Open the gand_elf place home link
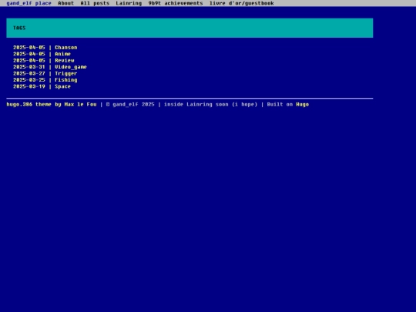This screenshot has width=416, height=312. click(29, 3)
